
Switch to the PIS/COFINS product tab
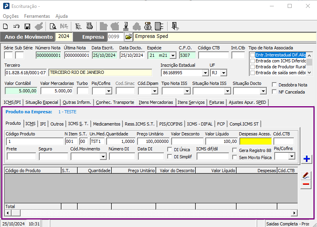click(x=171, y=124)
